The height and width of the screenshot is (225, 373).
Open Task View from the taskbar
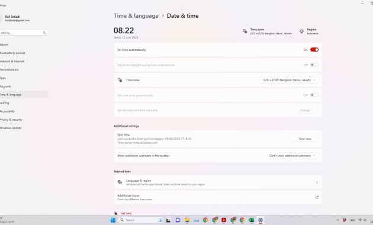tap(168, 220)
